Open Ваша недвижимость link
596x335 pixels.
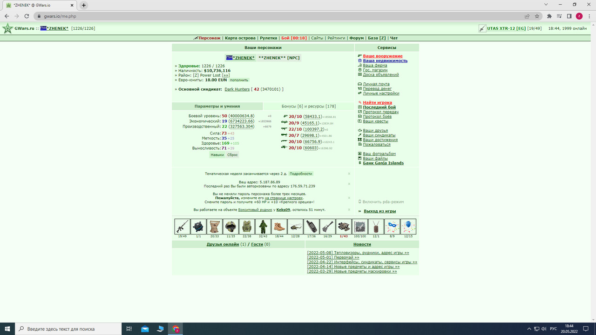385,60
